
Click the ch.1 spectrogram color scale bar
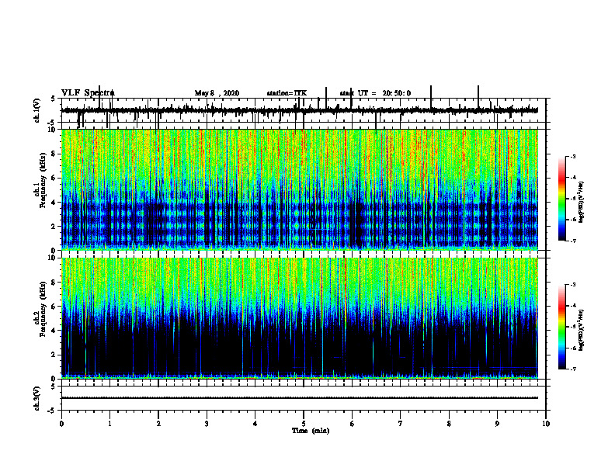pos(561,199)
